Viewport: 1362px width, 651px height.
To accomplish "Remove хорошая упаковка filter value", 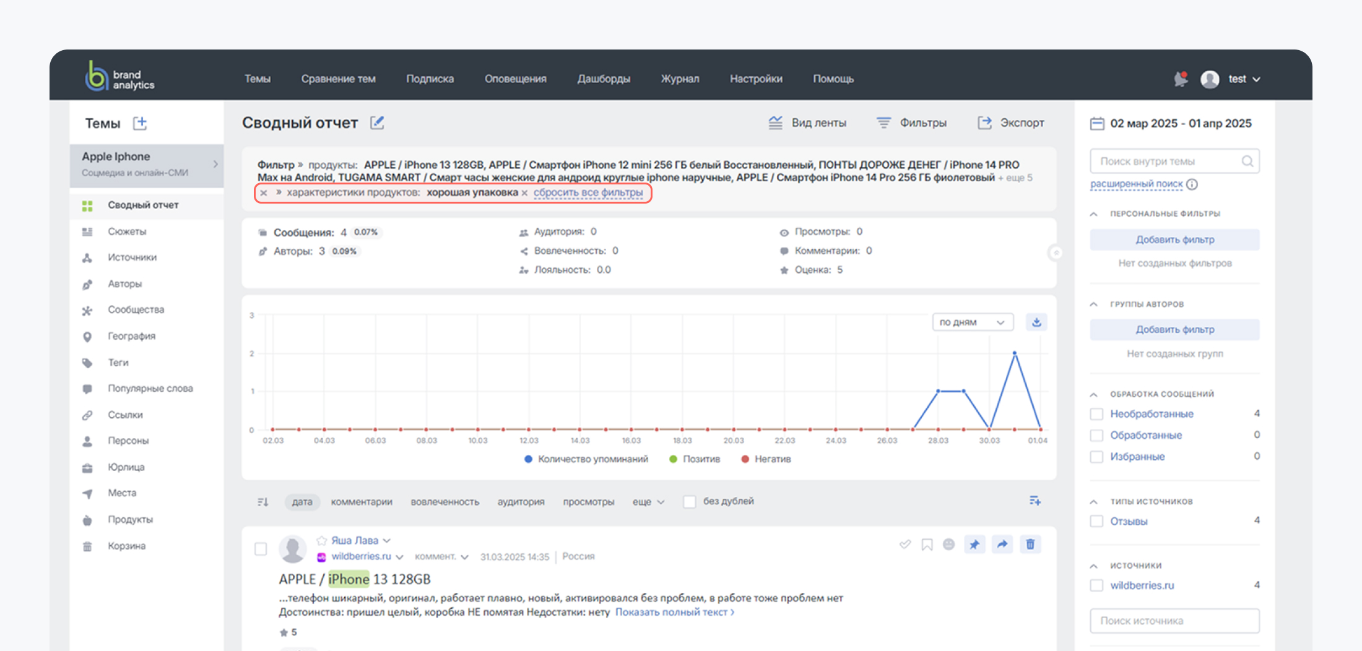I will (x=524, y=193).
